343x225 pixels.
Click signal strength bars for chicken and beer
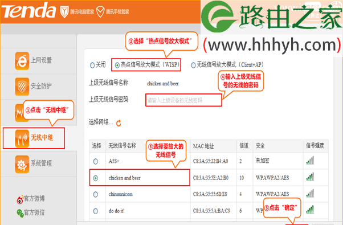pos(310,177)
